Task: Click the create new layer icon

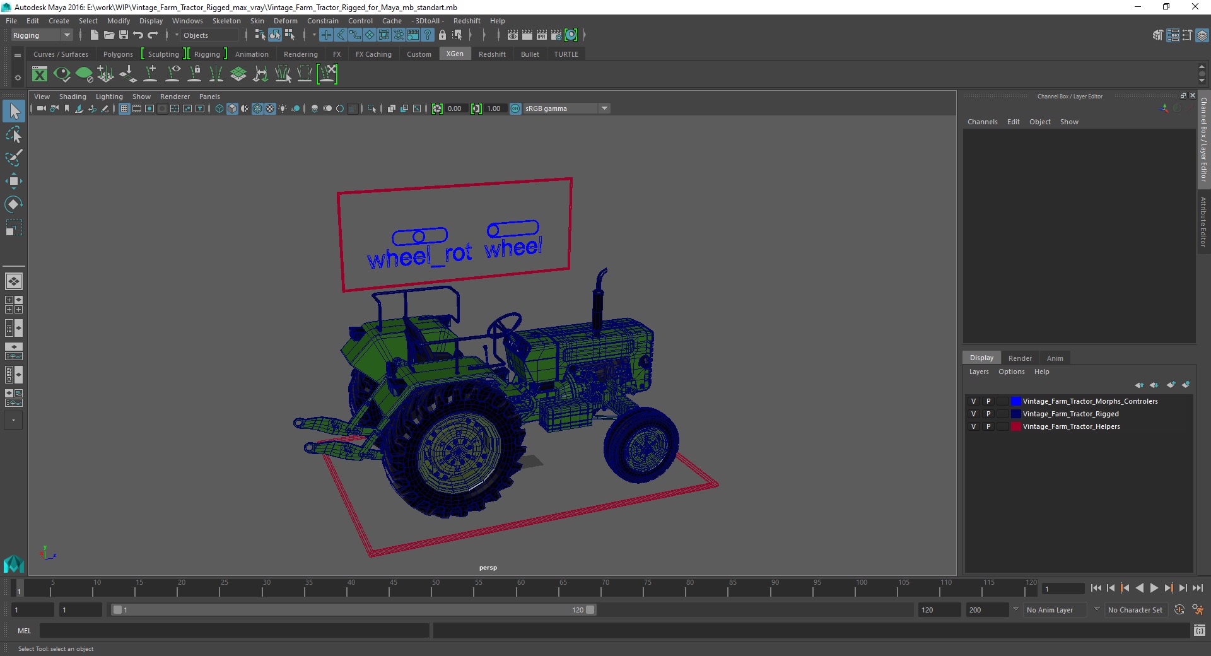Action: coord(1171,385)
